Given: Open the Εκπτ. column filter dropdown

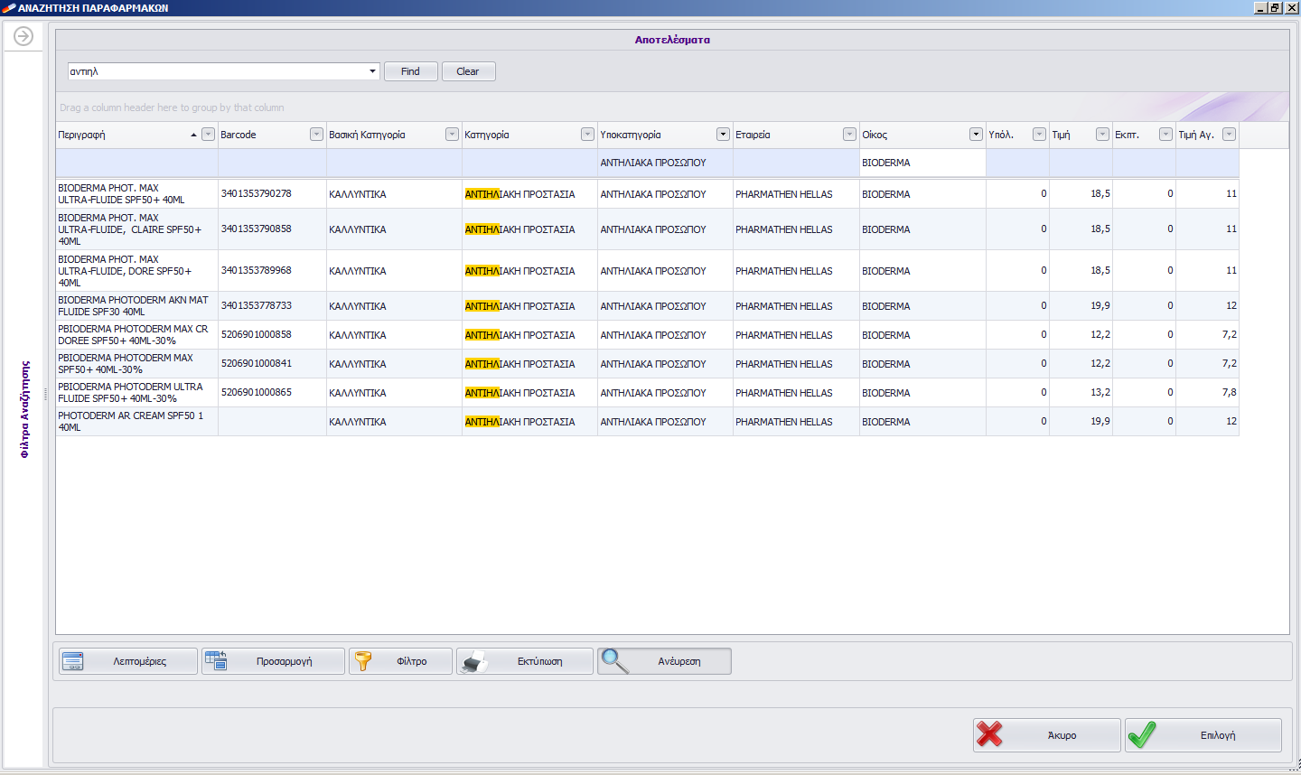Looking at the screenshot, I should click(1165, 135).
